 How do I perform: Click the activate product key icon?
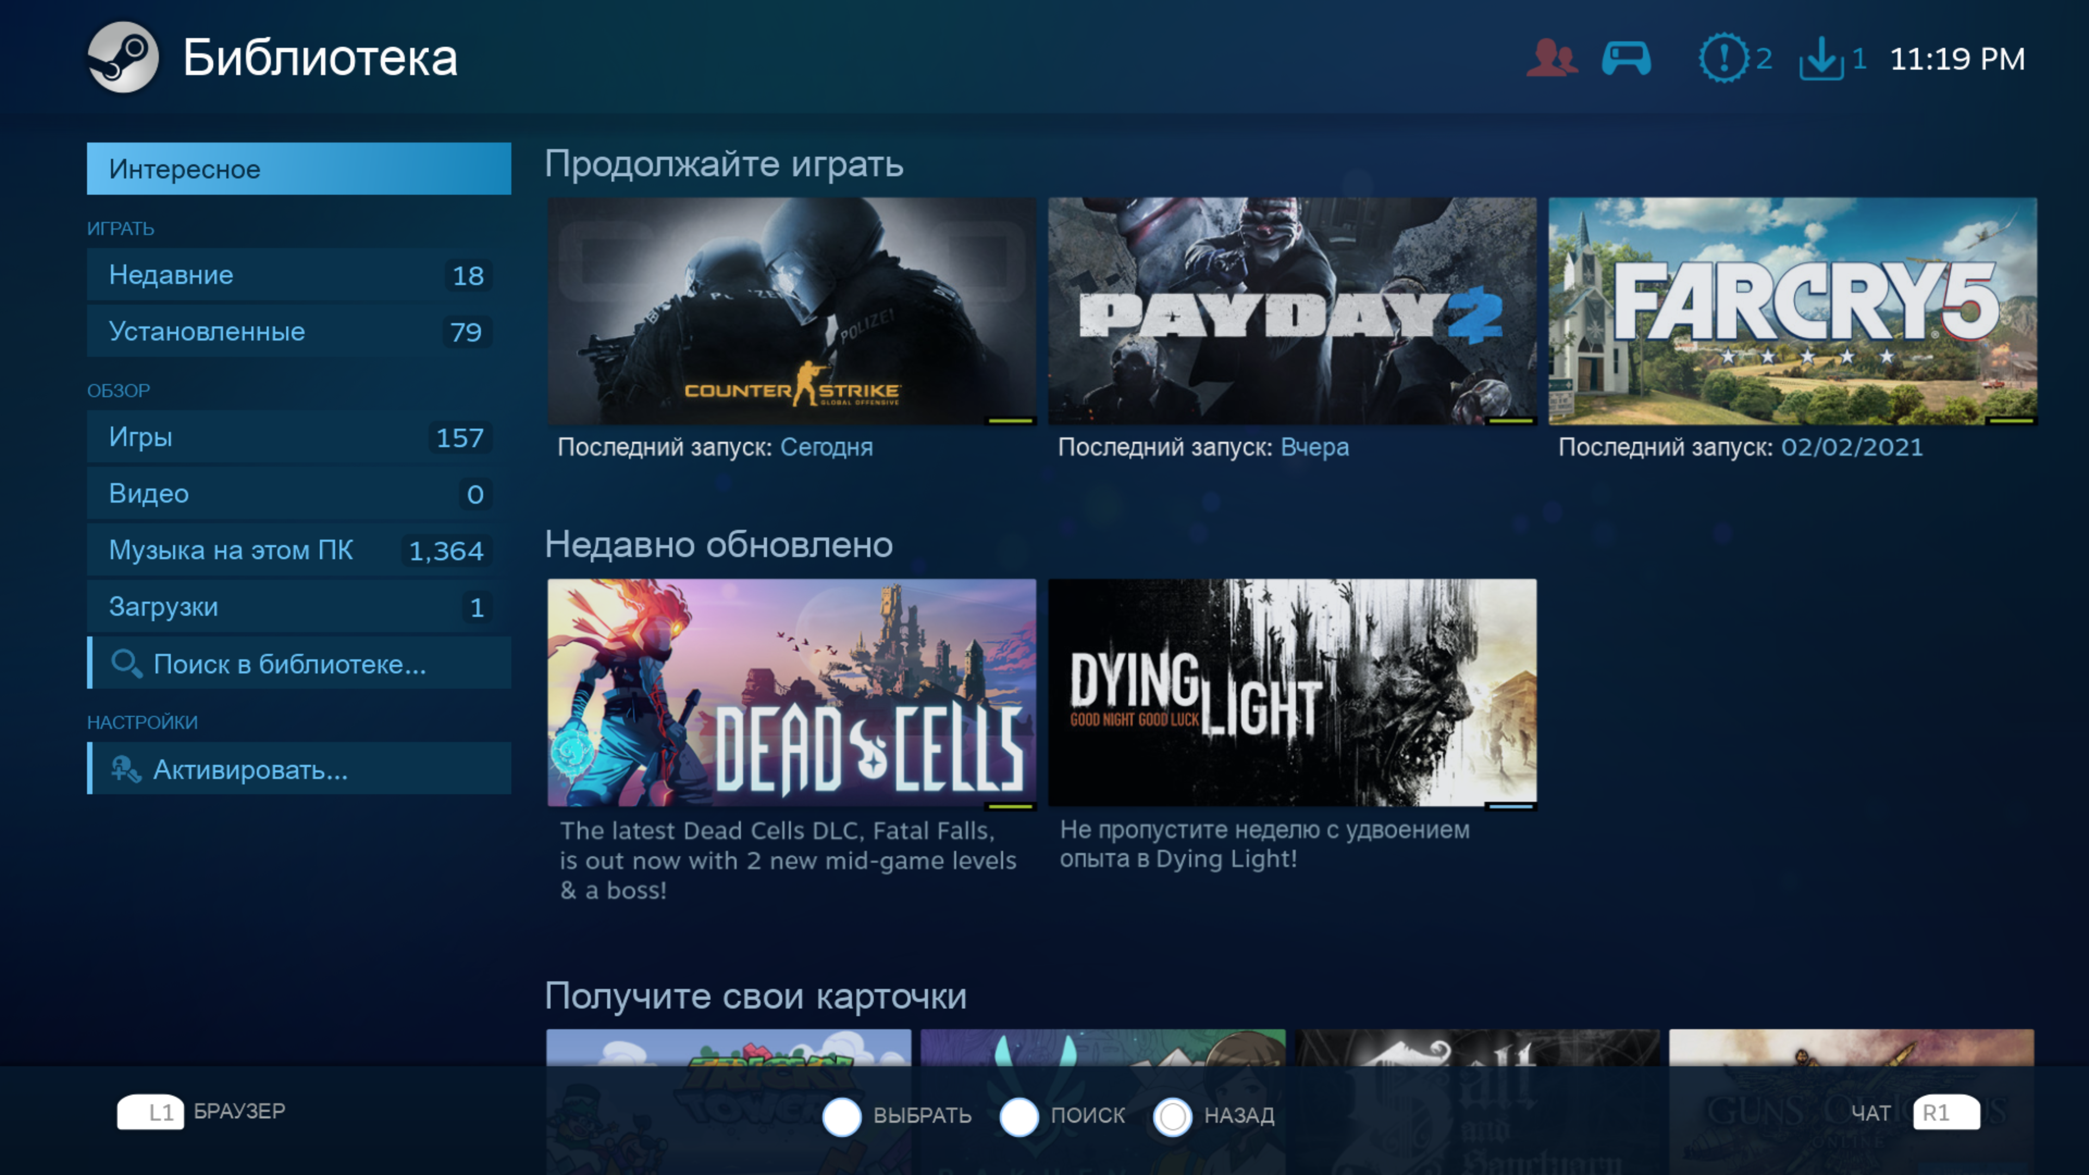[x=126, y=769]
